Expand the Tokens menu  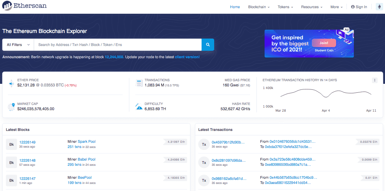click(x=285, y=7)
